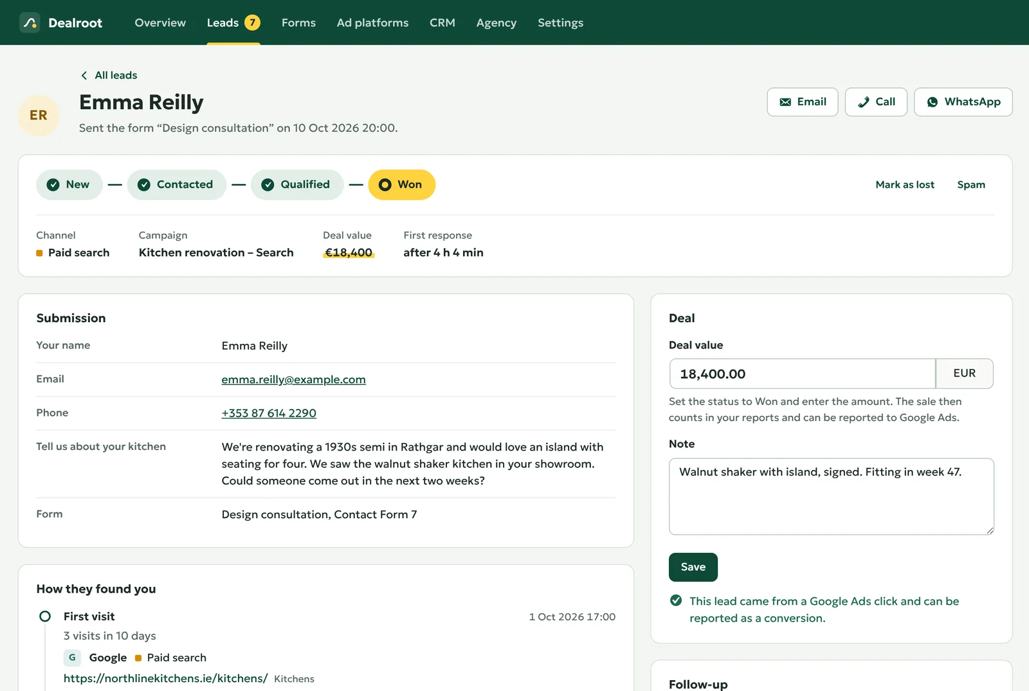Click the checkmark icon in New stage
The height and width of the screenshot is (691, 1029).
(53, 184)
